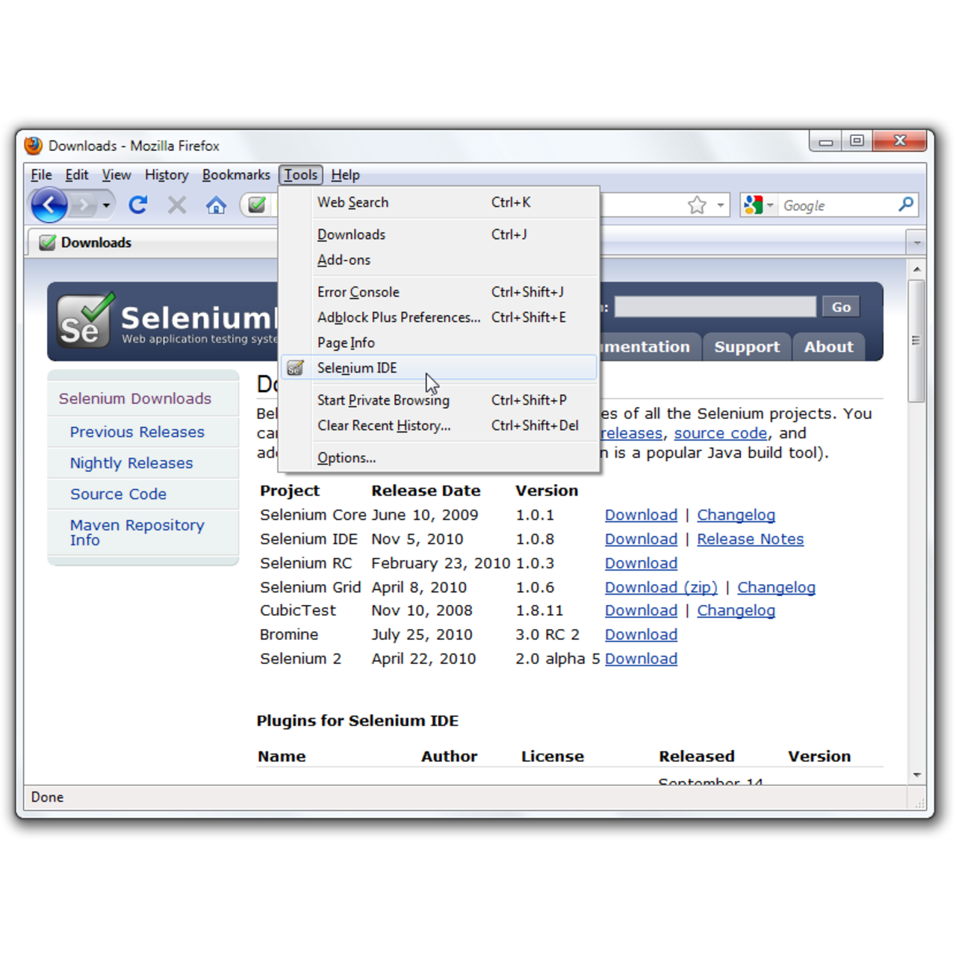The image size is (956, 956).
Task: Open the browser Home page icon
Action: (216, 205)
